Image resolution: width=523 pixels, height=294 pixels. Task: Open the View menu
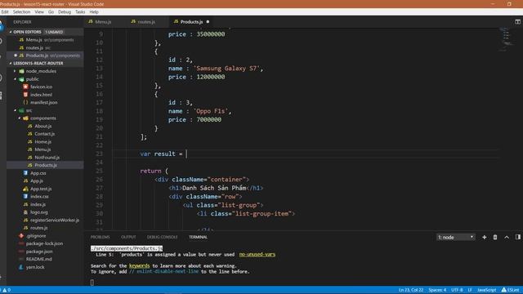click(x=39, y=11)
